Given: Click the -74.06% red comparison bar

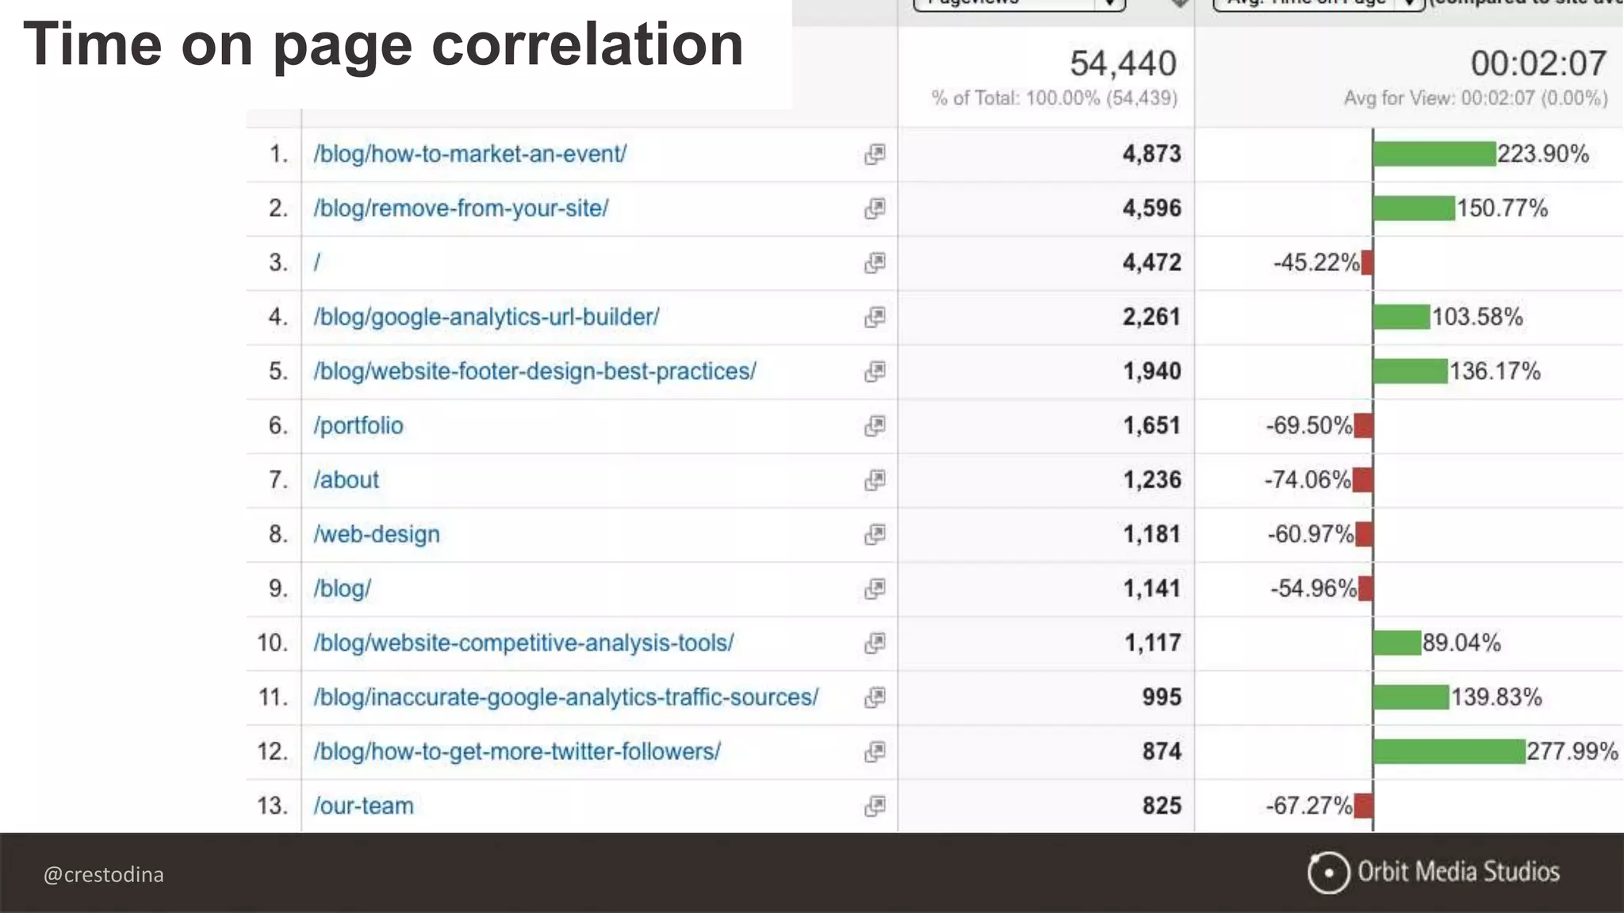Looking at the screenshot, I should [1362, 479].
